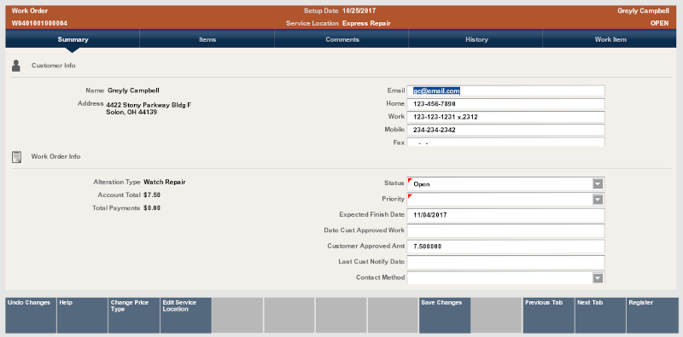Click the Account Total value $7.50
This screenshot has height=337, width=683.
[x=152, y=195]
